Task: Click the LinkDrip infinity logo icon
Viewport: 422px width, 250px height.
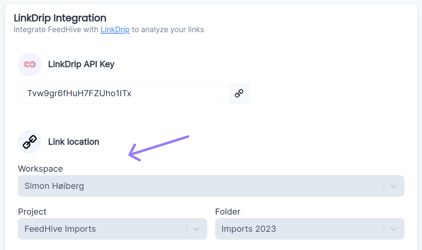Action: 30,64
